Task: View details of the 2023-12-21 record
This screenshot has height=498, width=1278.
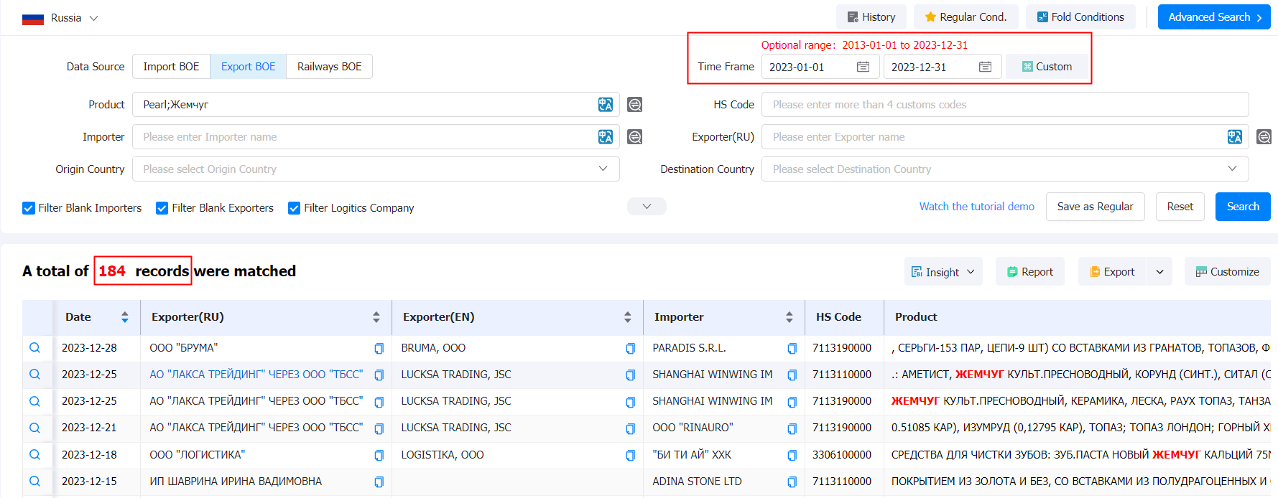Action: click(34, 428)
